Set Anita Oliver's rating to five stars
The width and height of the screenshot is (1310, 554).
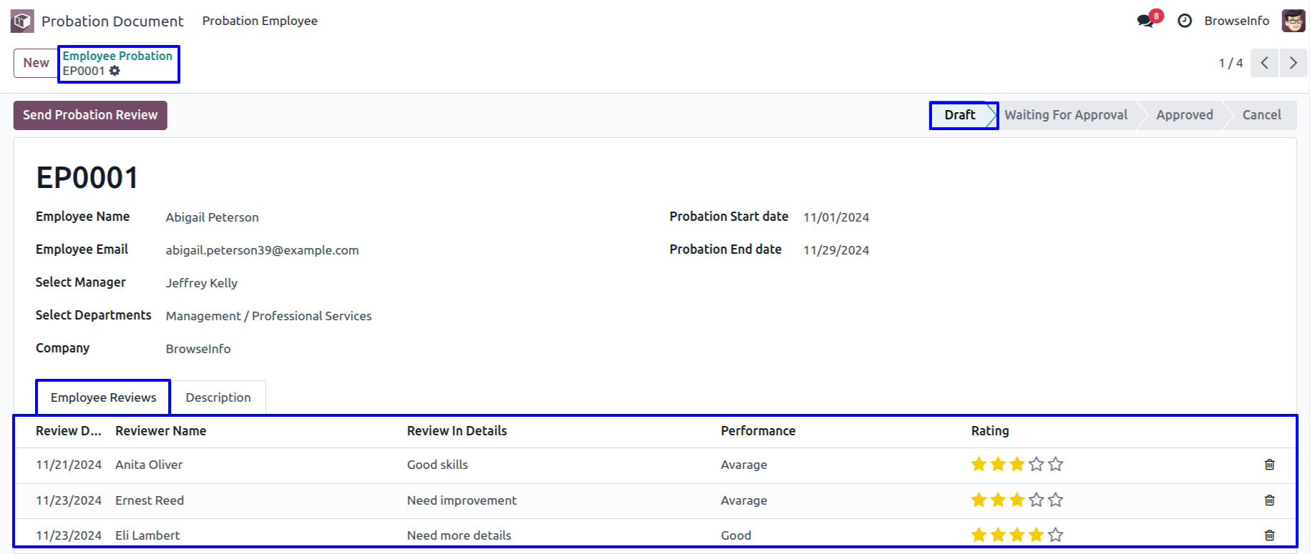pos(1055,465)
